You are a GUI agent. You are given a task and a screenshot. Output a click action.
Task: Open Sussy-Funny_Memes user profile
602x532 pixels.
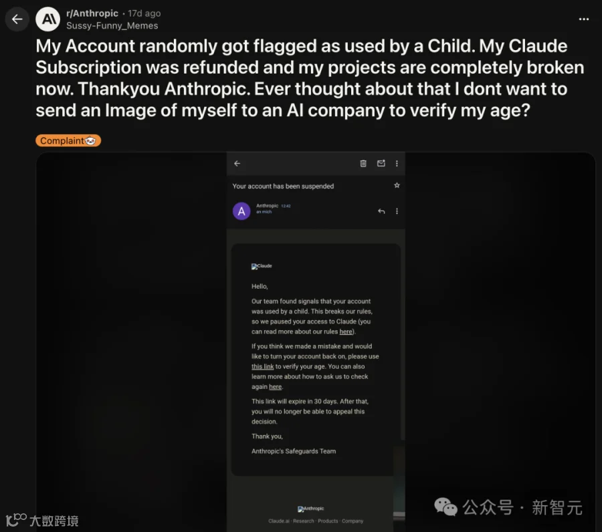pyautogui.click(x=112, y=25)
